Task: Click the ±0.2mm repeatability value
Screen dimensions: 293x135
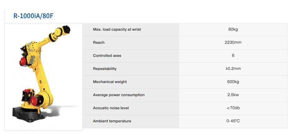Action: (x=233, y=69)
